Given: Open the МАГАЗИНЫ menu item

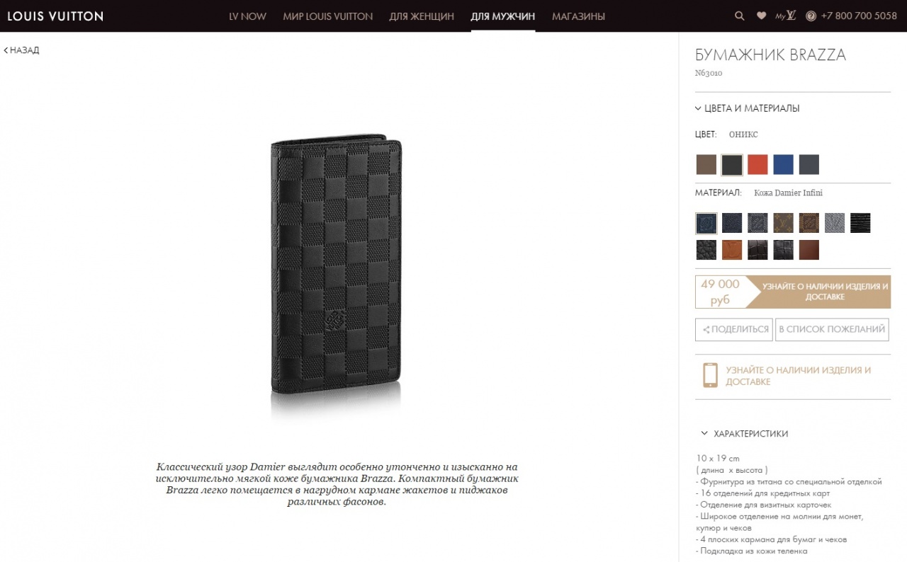Looking at the screenshot, I should click(x=578, y=16).
